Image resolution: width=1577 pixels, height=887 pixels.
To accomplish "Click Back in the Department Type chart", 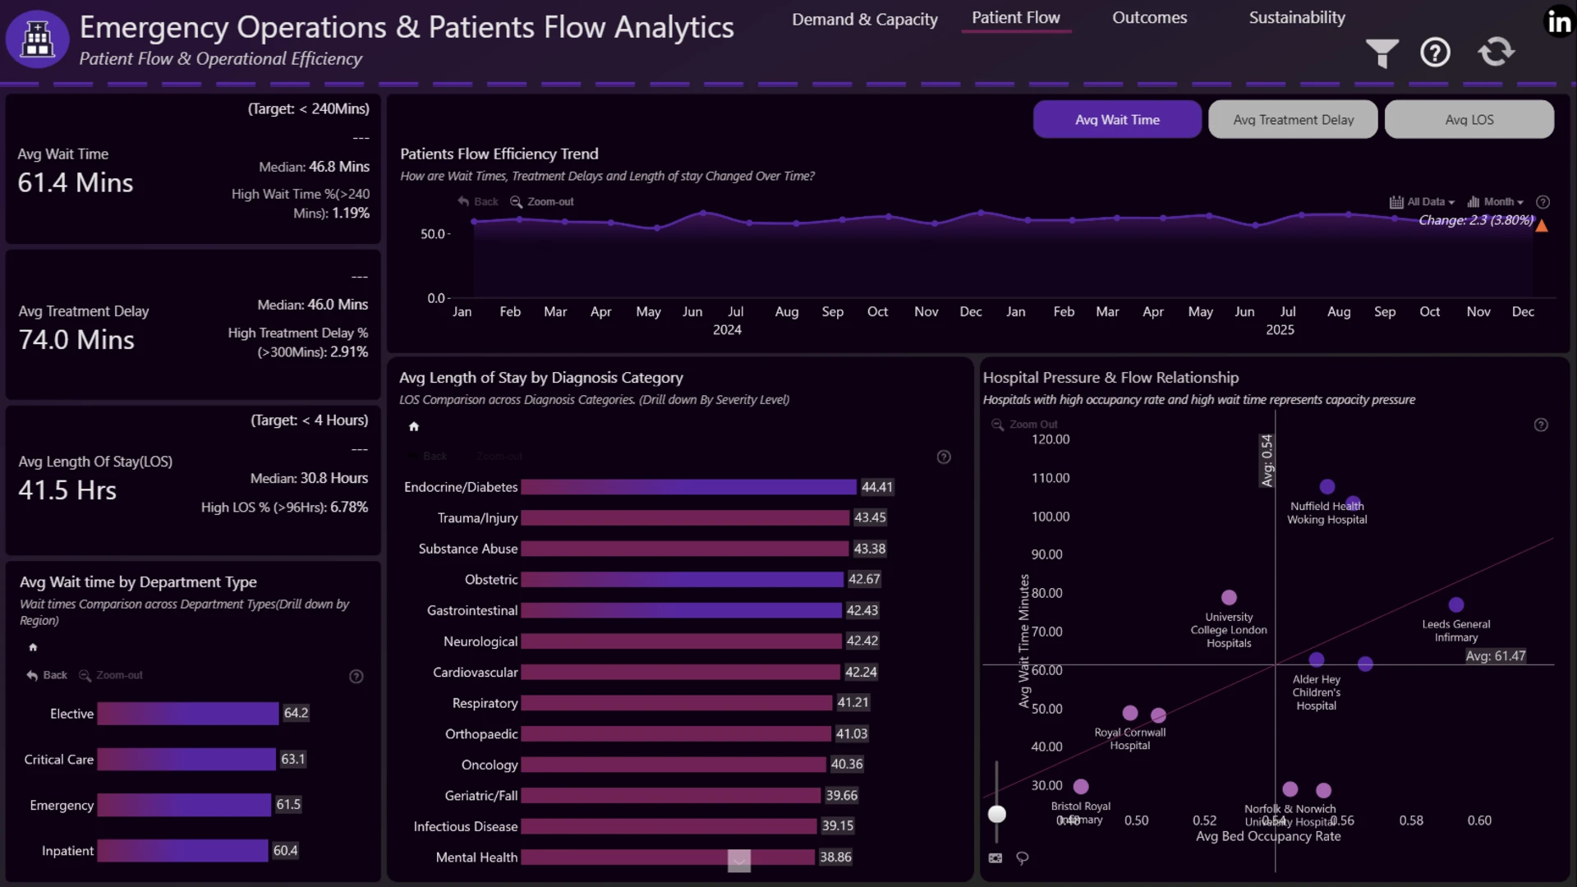I will pyautogui.click(x=47, y=675).
